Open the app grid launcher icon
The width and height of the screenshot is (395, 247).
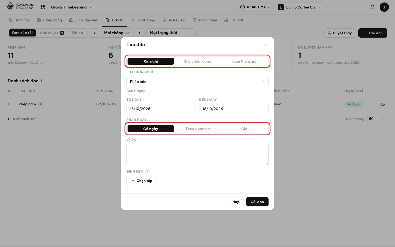[43, 7]
